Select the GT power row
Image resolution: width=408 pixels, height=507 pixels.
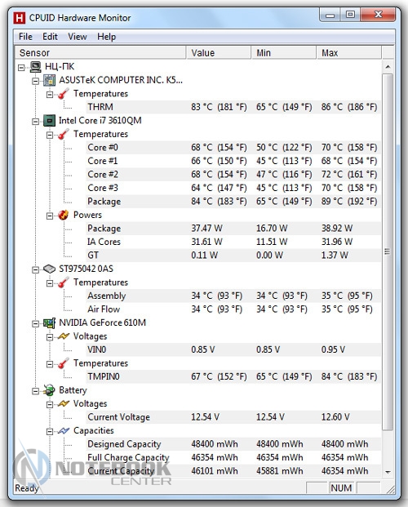pyautogui.click(x=233, y=256)
